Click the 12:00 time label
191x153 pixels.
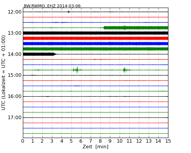pos(14,12)
